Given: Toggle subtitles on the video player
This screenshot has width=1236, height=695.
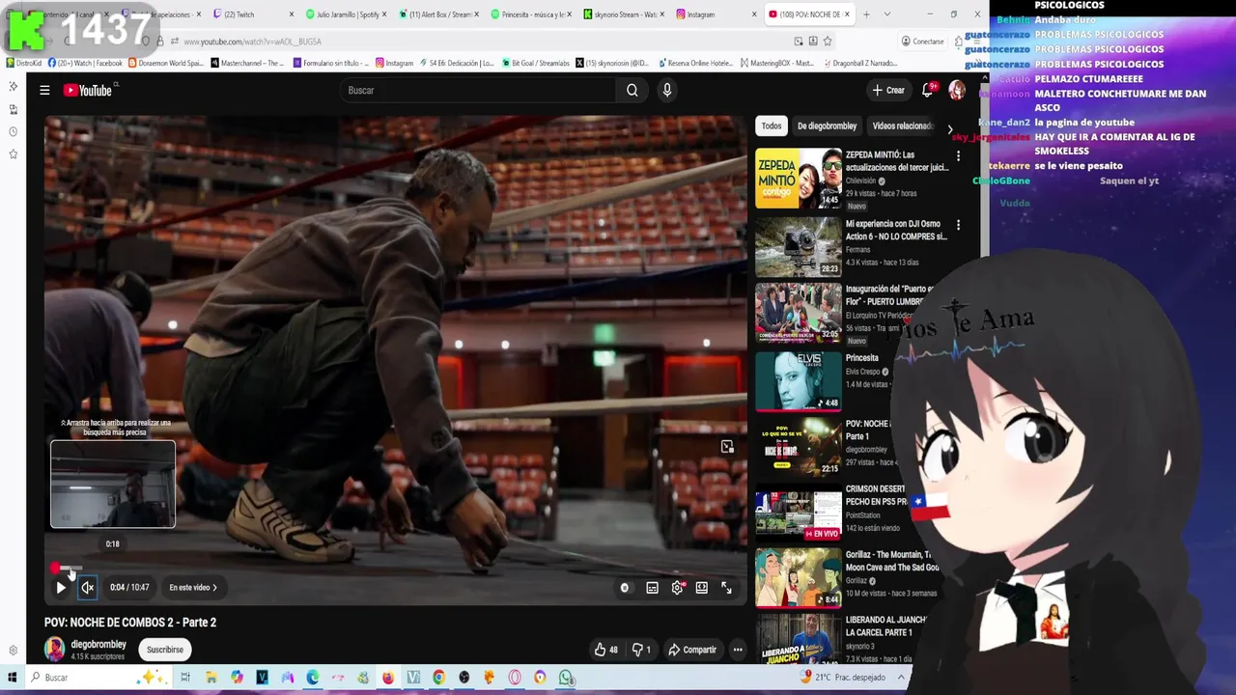Looking at the screenshot, I should (x=652, y=588).
